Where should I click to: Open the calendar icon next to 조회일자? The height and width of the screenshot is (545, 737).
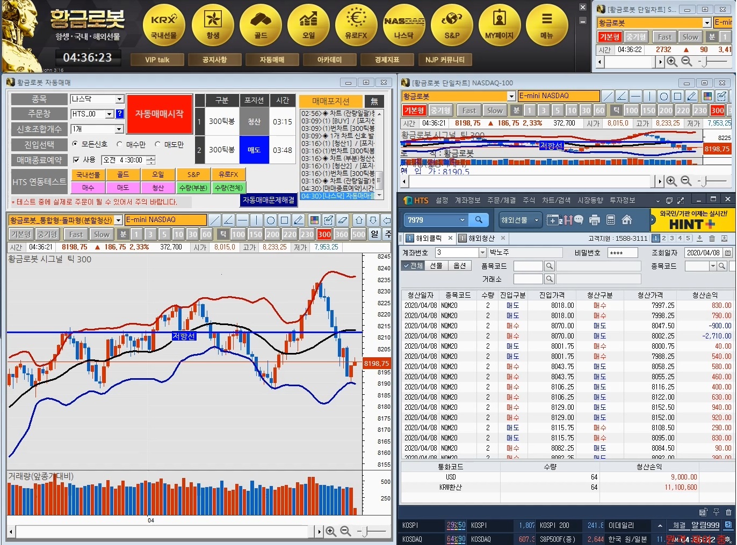pyautogui.click(x=728, y=253)
